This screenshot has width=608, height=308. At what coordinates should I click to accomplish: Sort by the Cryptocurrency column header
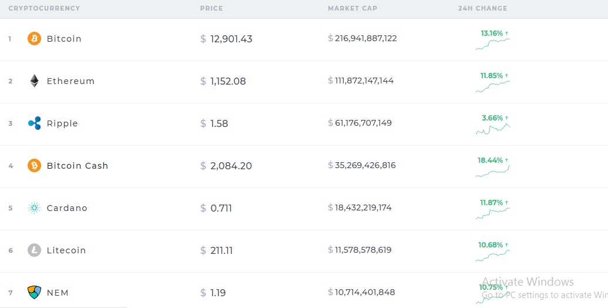point(44,9)
